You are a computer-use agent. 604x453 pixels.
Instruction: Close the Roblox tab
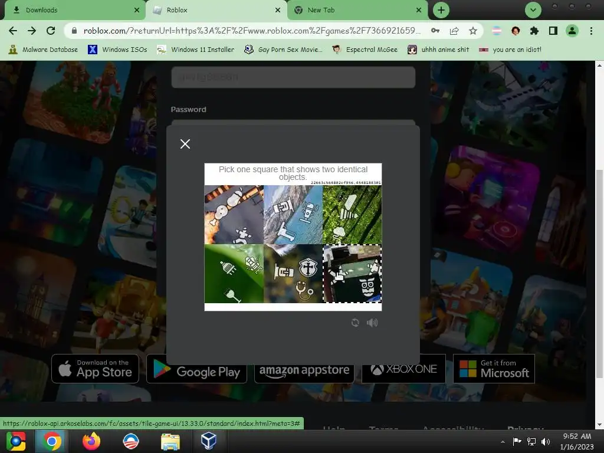(278, 10)
